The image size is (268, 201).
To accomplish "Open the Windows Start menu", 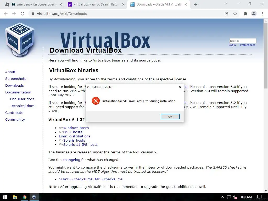I will coord(5,197).
